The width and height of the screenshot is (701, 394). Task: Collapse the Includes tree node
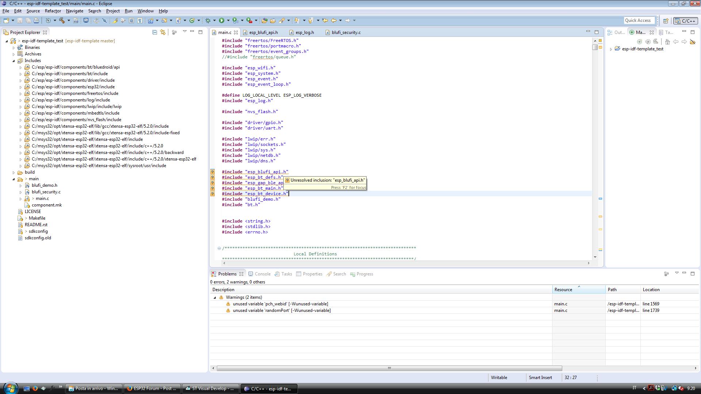[14, 61]
